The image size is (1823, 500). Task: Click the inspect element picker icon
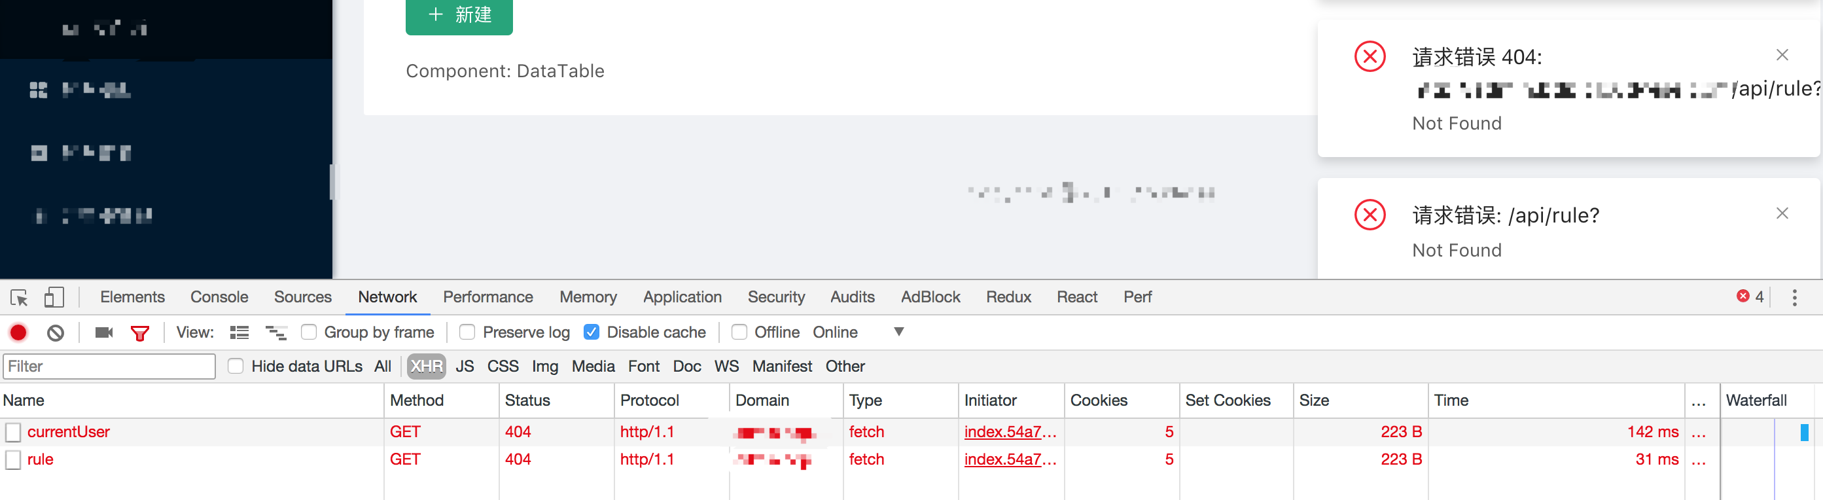tap(19, 298)
